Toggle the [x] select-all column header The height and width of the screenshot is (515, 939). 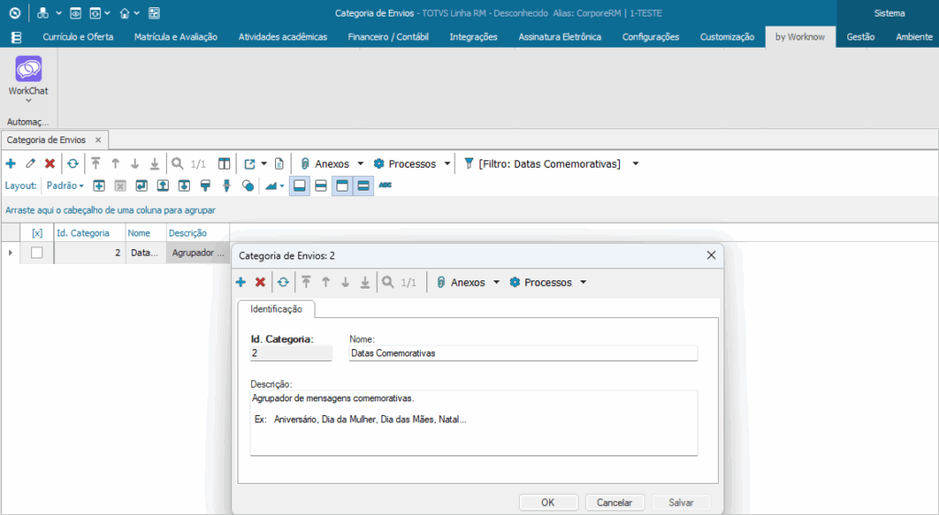pos(37,233)
